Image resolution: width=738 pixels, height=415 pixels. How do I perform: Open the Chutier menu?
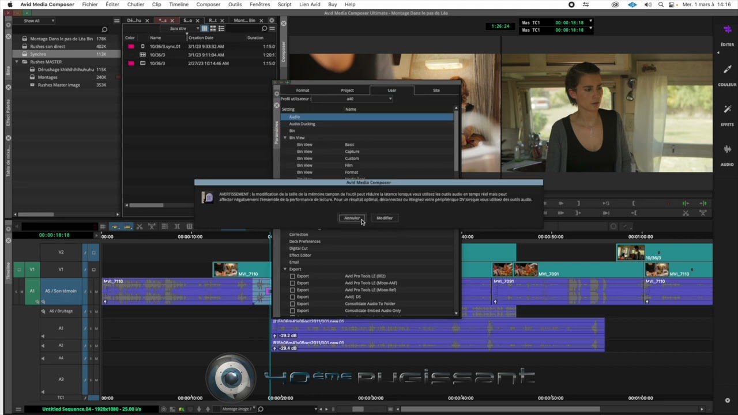(x=135, y=4)
